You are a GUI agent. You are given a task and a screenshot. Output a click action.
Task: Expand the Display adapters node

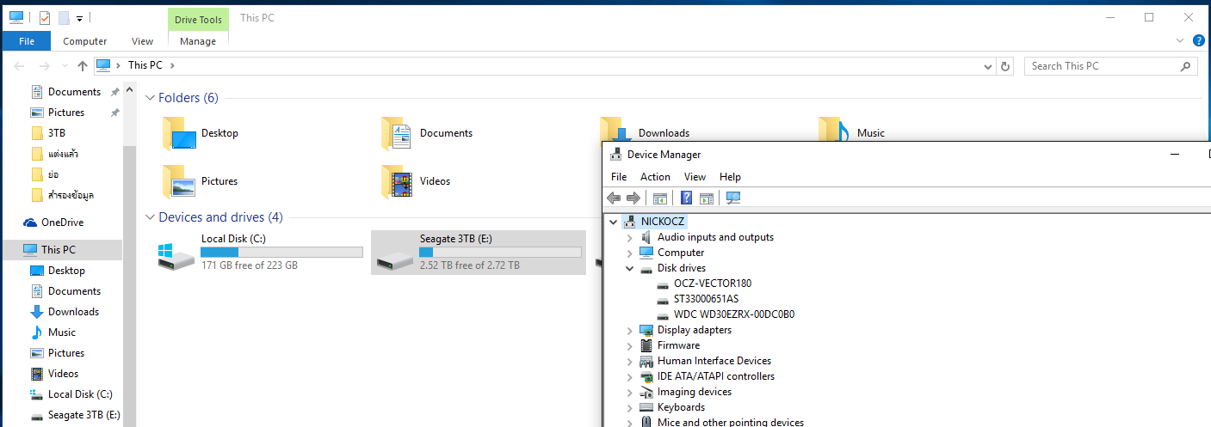pyautogui.click(x=630, y=330)
